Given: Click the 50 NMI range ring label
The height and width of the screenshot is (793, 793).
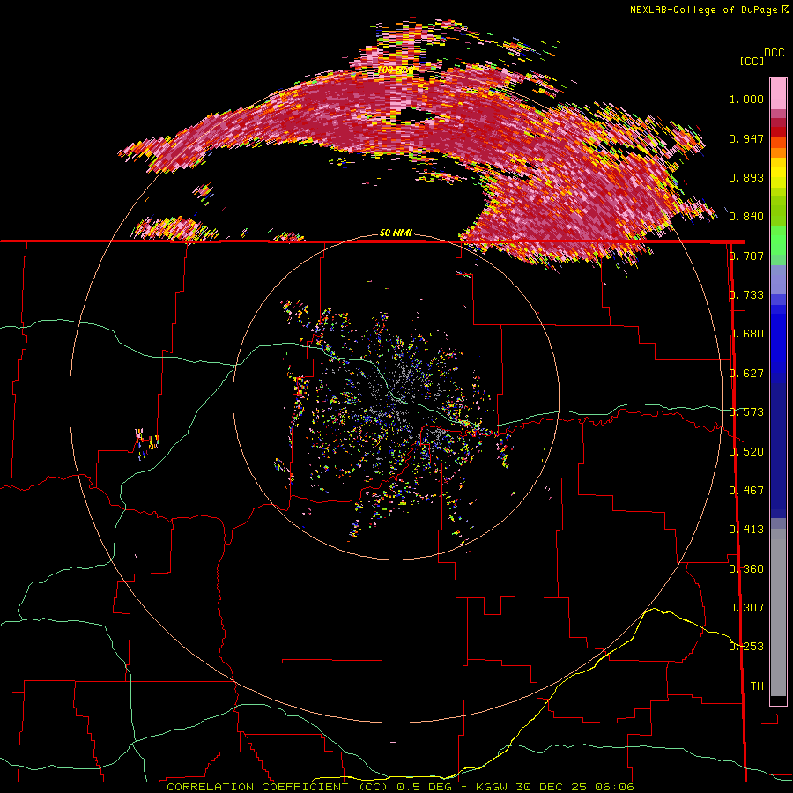Looking at the screenshot, I should coord(396,233).
